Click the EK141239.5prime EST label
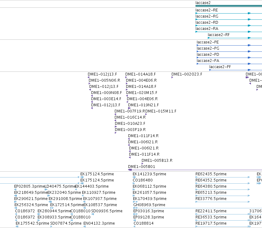The height and width of the screenshot is (228, 262). click(149, 174)
